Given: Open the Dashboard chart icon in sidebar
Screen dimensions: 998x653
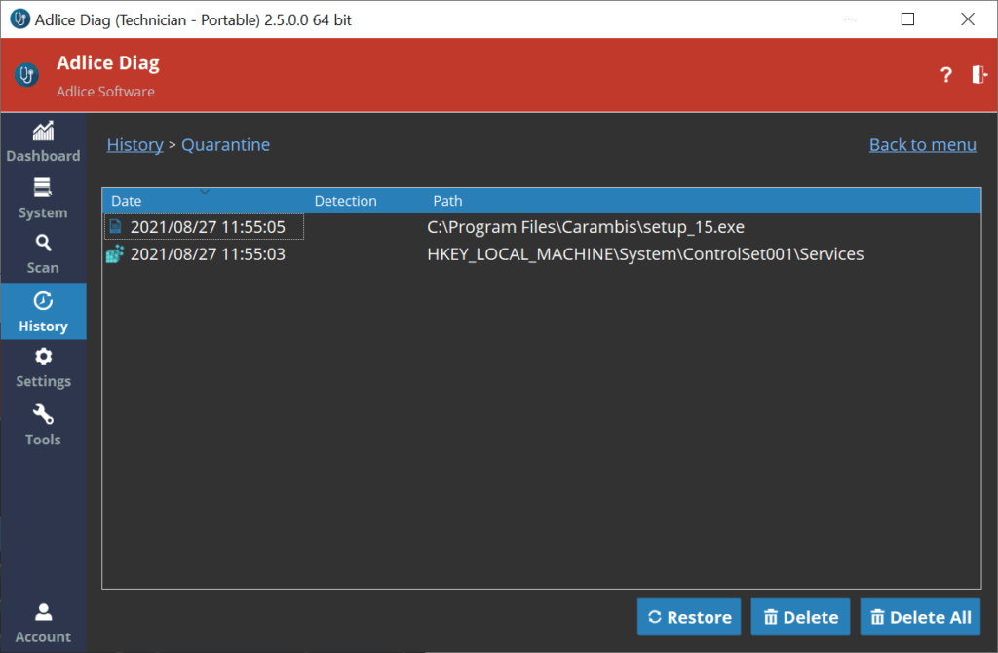Looking at the screenshot, I should [43, 132].
